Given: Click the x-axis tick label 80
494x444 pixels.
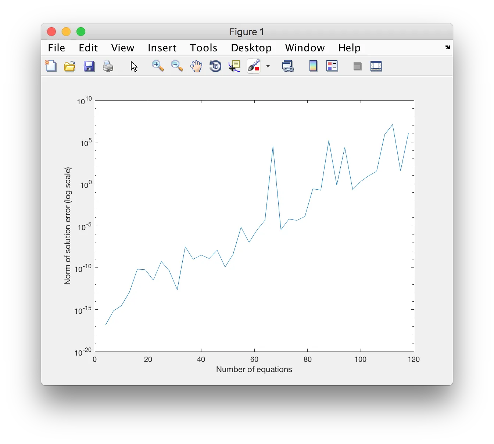Looking at the screenshot, I should pyautogui.click(x=307, y=359).
